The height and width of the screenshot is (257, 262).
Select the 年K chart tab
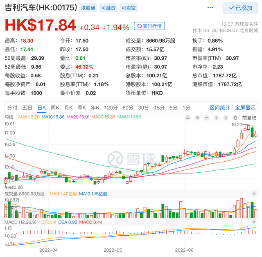click(95, 108)
